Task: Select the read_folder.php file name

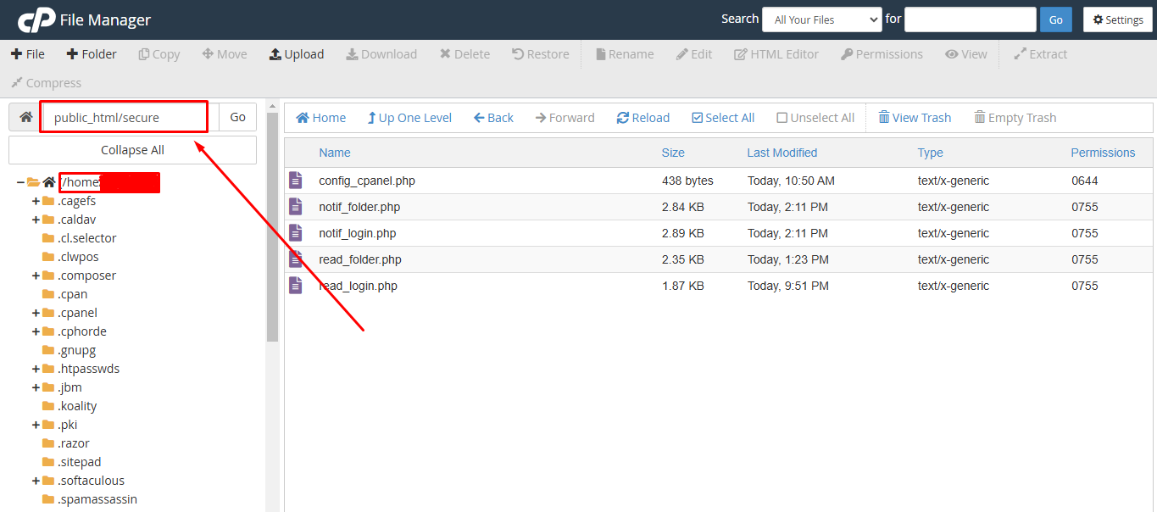Action: (360, 259)
